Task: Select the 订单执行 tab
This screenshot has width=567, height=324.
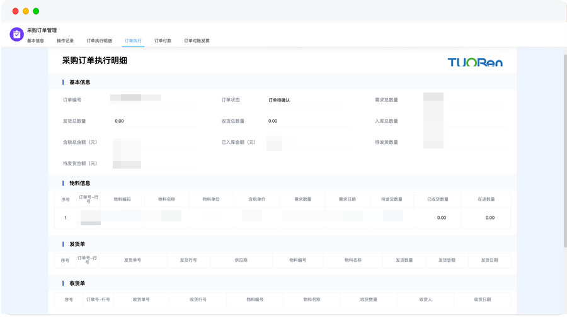Action: pyautogui.click(x=133, y=41)
